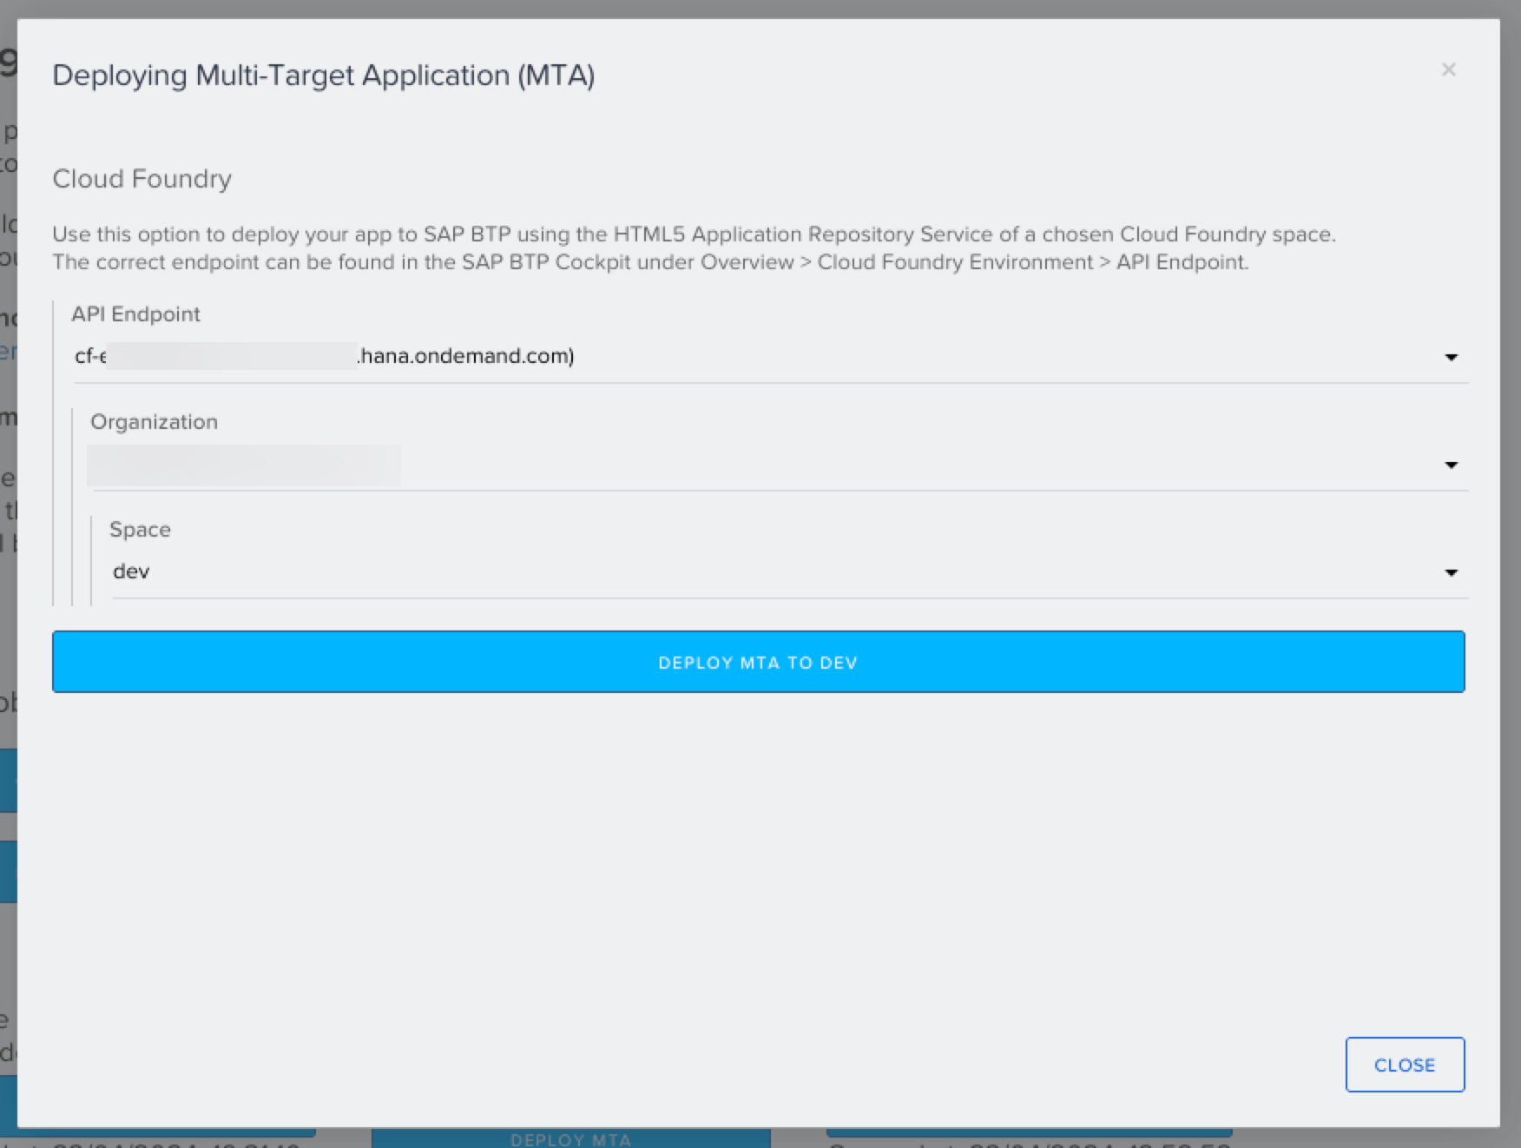
Task: Click the 'Organization' field label
Action: pos(154,422)
